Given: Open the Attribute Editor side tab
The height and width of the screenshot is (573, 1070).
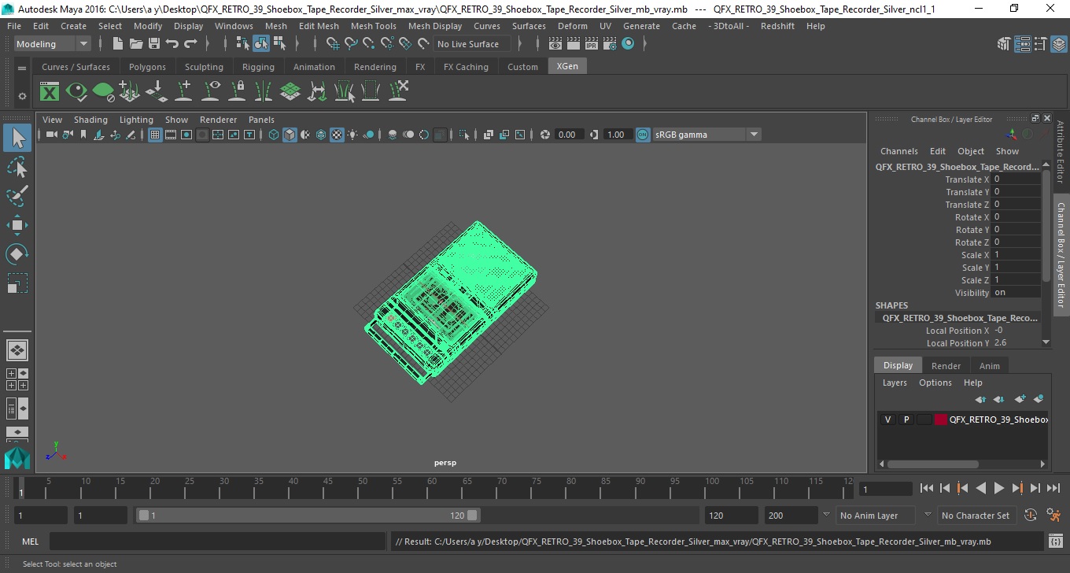Looking at the screenshot, I should pos(1060,151).
